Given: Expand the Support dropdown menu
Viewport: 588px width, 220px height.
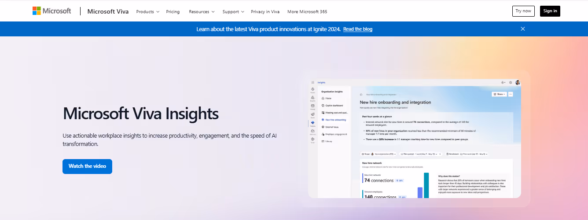Looking at the screenshot, I should point(233,11).
